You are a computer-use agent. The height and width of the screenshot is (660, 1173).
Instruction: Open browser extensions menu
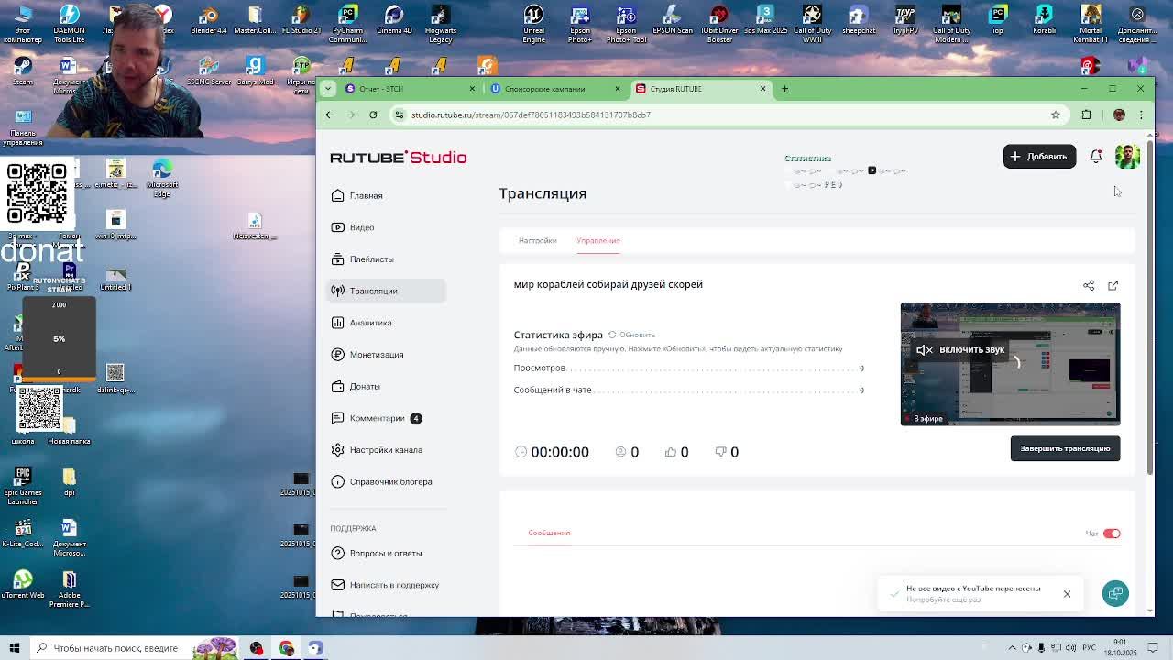[1087, 115]
